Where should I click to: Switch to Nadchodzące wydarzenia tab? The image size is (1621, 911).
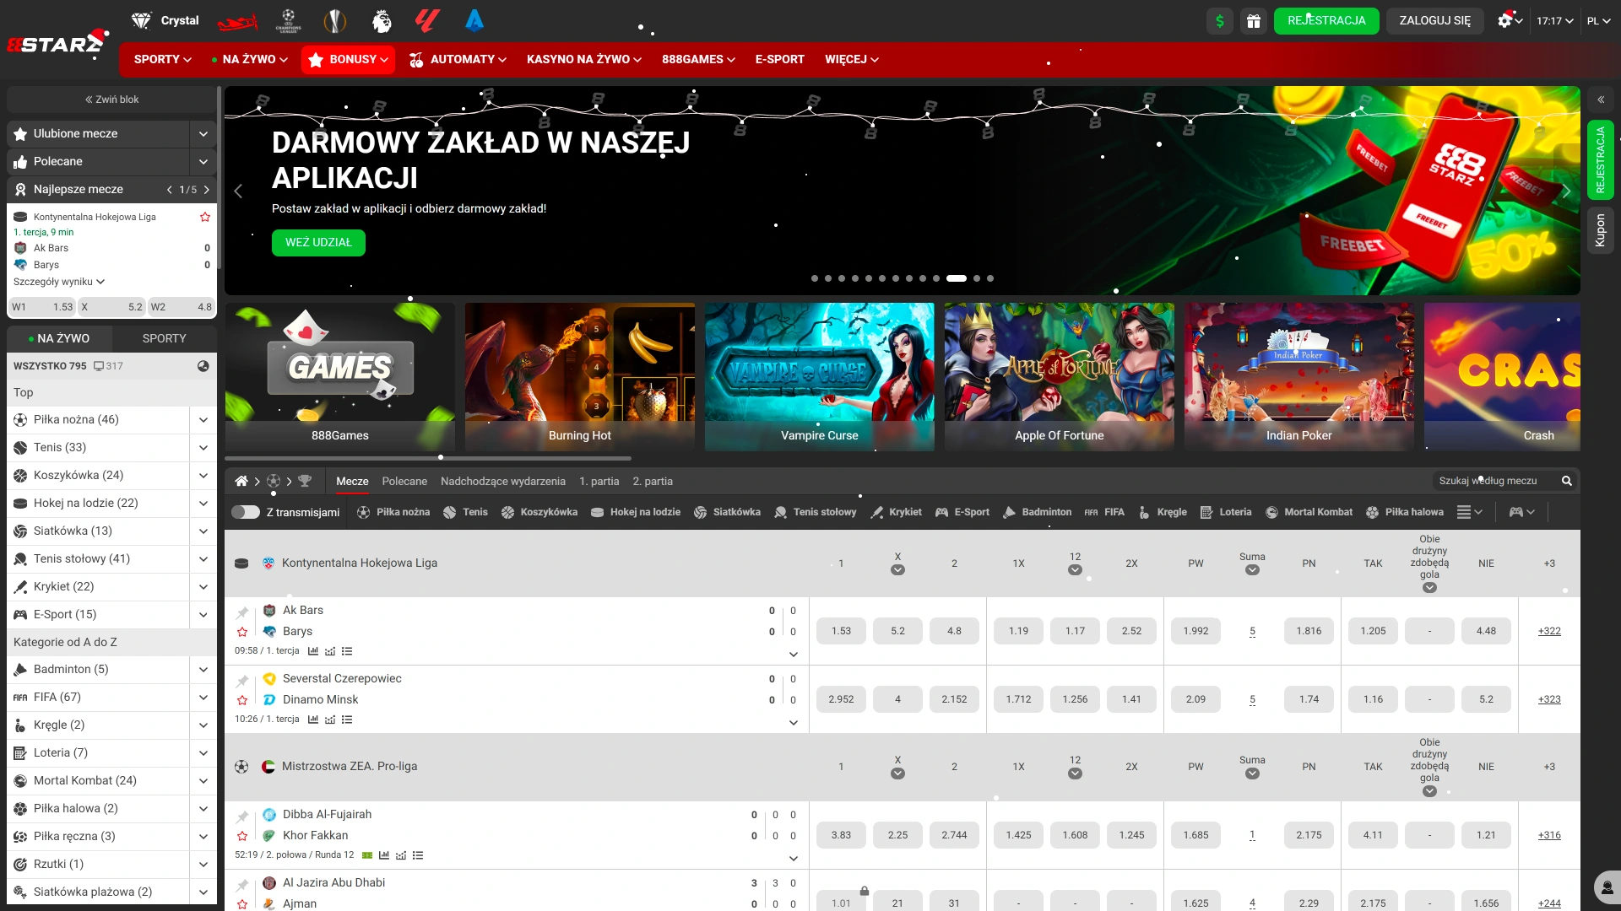click(x=503, y=481)
